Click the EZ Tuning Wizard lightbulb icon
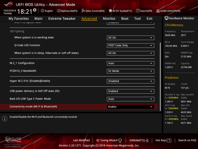 pos(120,140)
